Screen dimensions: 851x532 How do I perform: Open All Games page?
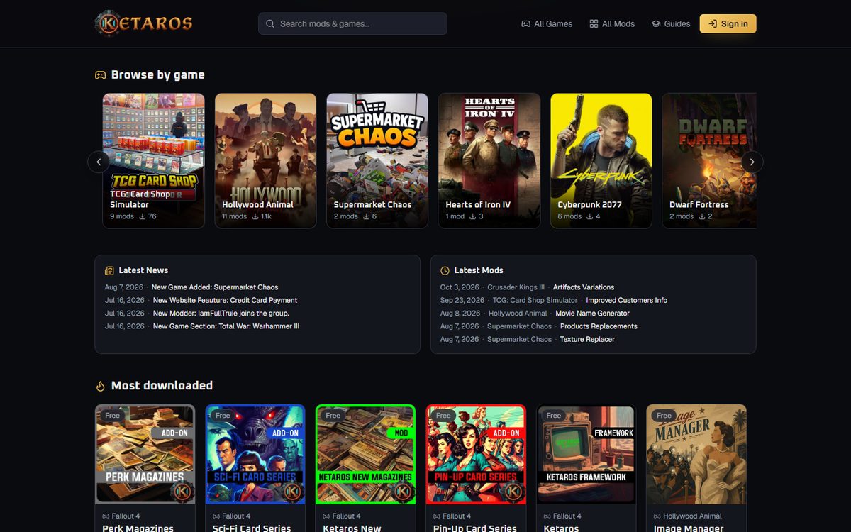(x=547, y=23)
